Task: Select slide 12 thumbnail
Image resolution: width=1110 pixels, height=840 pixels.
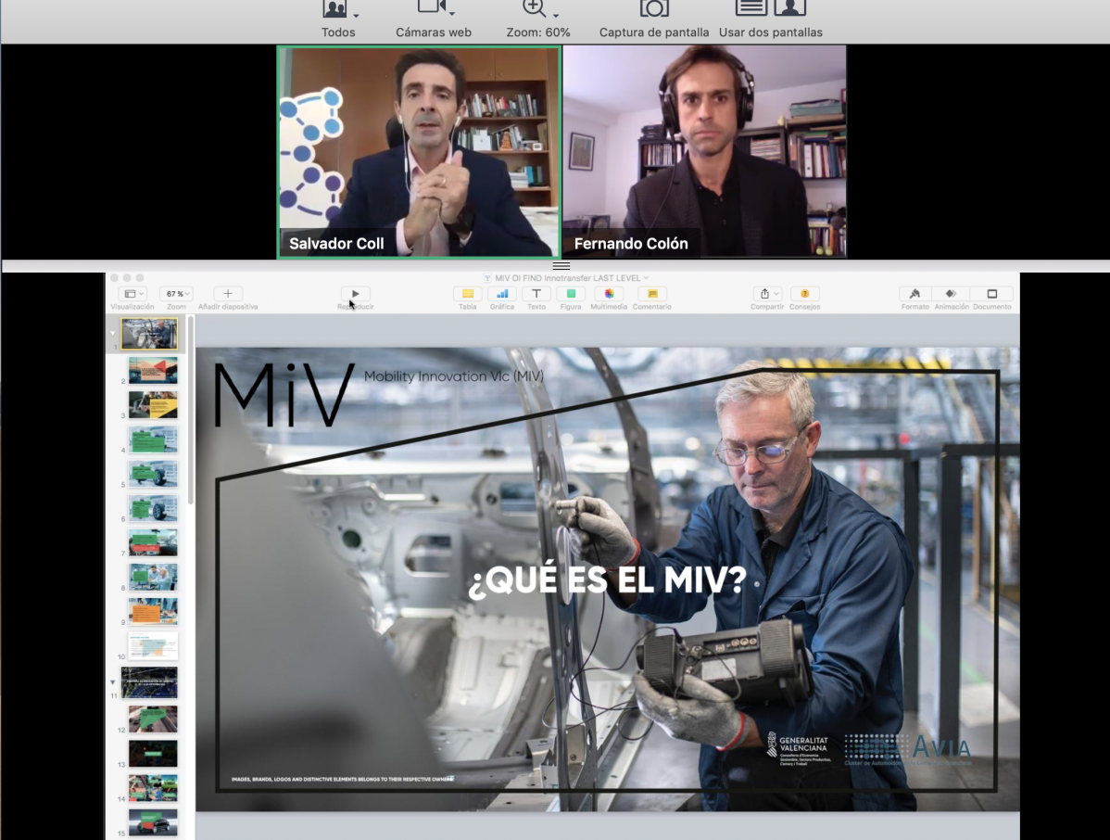Action: click(153, 719)
